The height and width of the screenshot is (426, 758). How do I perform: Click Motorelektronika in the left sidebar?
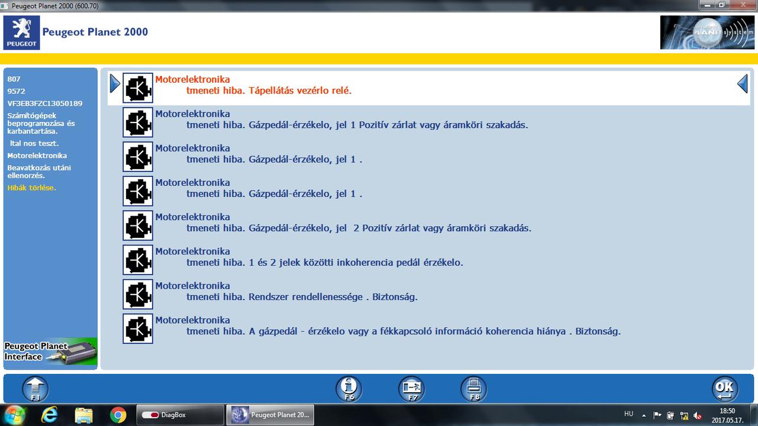point(37,156)
